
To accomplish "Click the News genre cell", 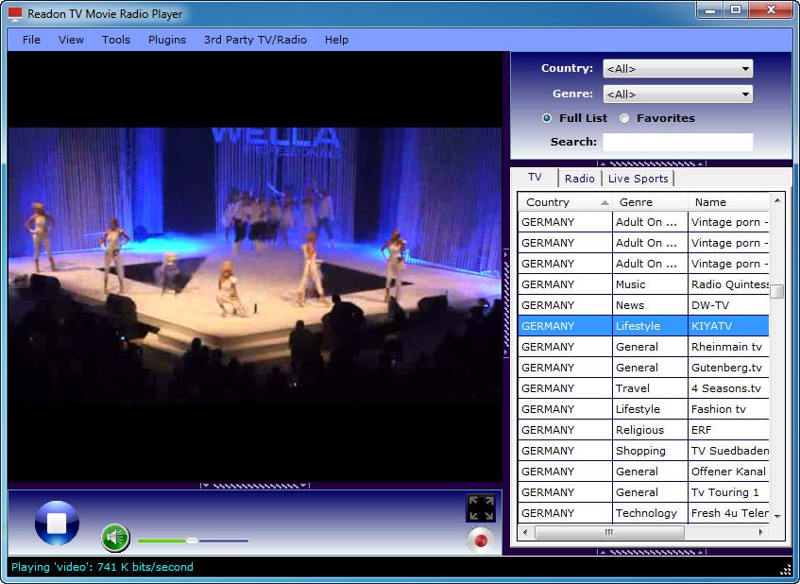I will click(x=650, y=305).
